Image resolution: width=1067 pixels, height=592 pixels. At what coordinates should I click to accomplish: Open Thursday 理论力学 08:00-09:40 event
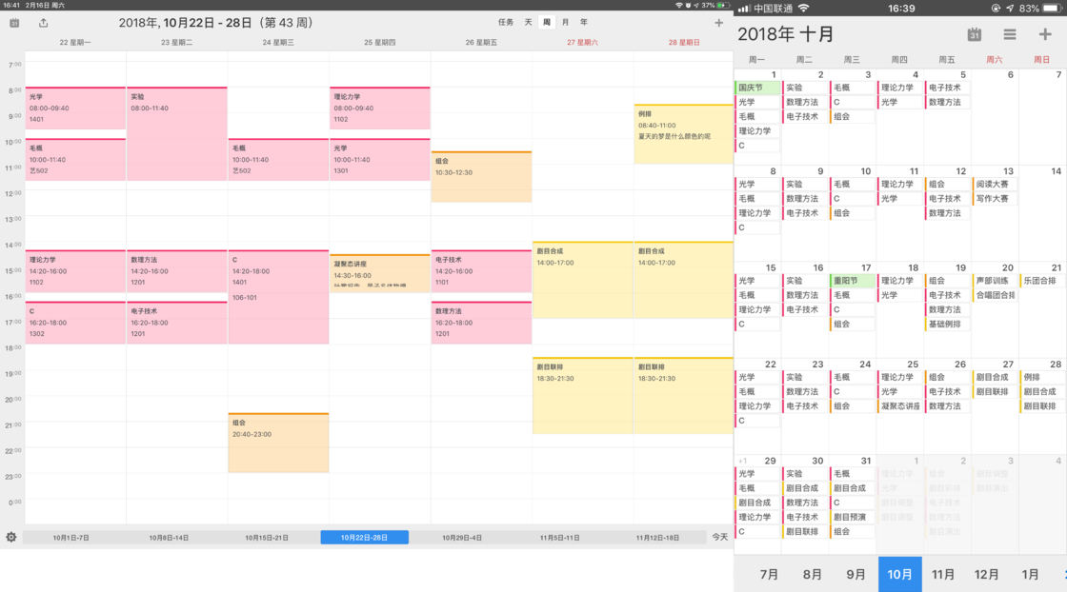(380, 109)
